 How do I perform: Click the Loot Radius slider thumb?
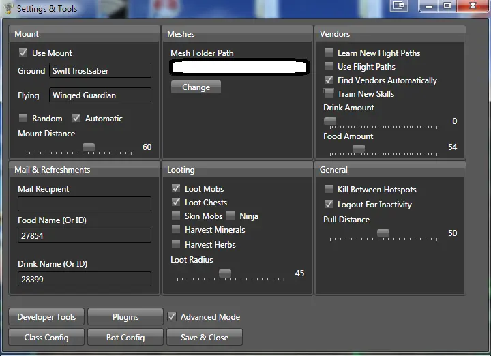[x=225, y=273]
